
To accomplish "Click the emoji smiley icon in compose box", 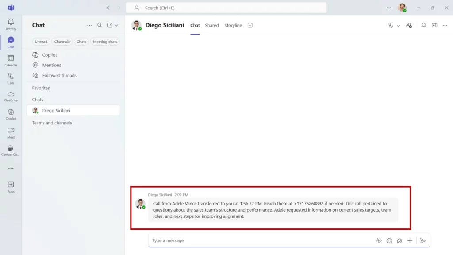I will coord(389,241).
